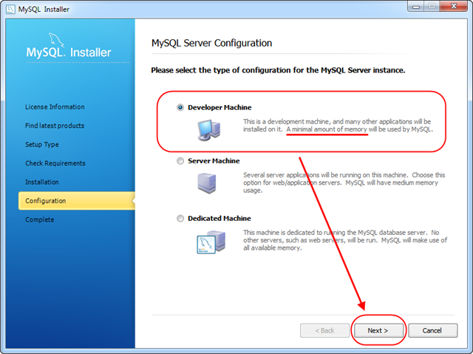Open the Setup Type step

pyautogui.click(x=42, y=144)
